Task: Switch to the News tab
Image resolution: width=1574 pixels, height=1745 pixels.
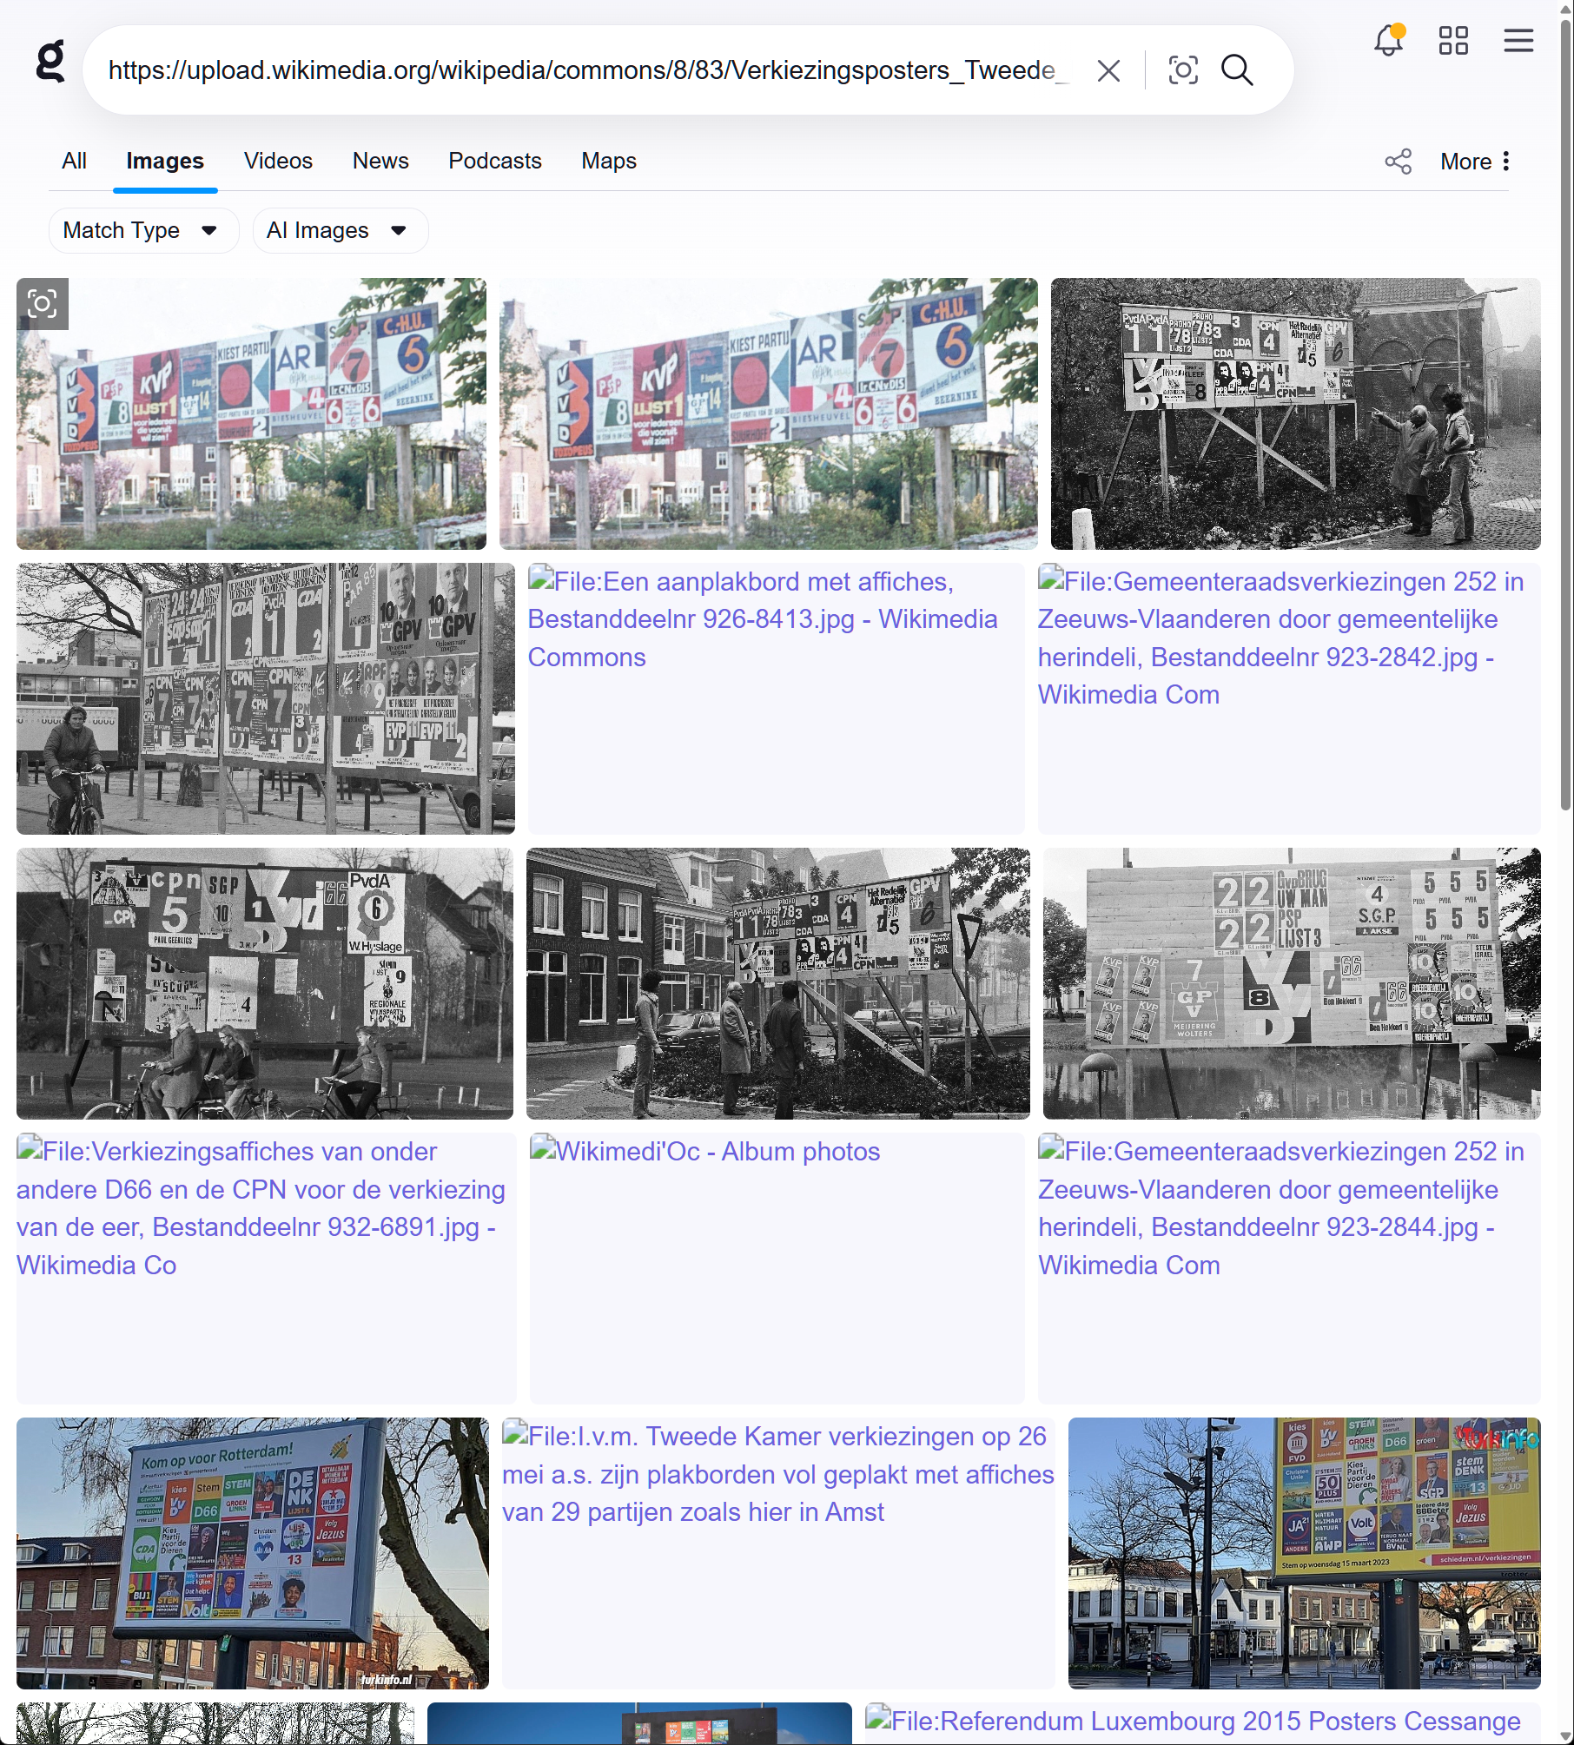Action: [x=380, y=162]
